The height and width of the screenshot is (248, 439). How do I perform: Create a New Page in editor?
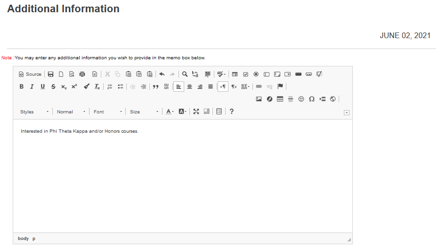pyautogui.click(x=61, y=74)
